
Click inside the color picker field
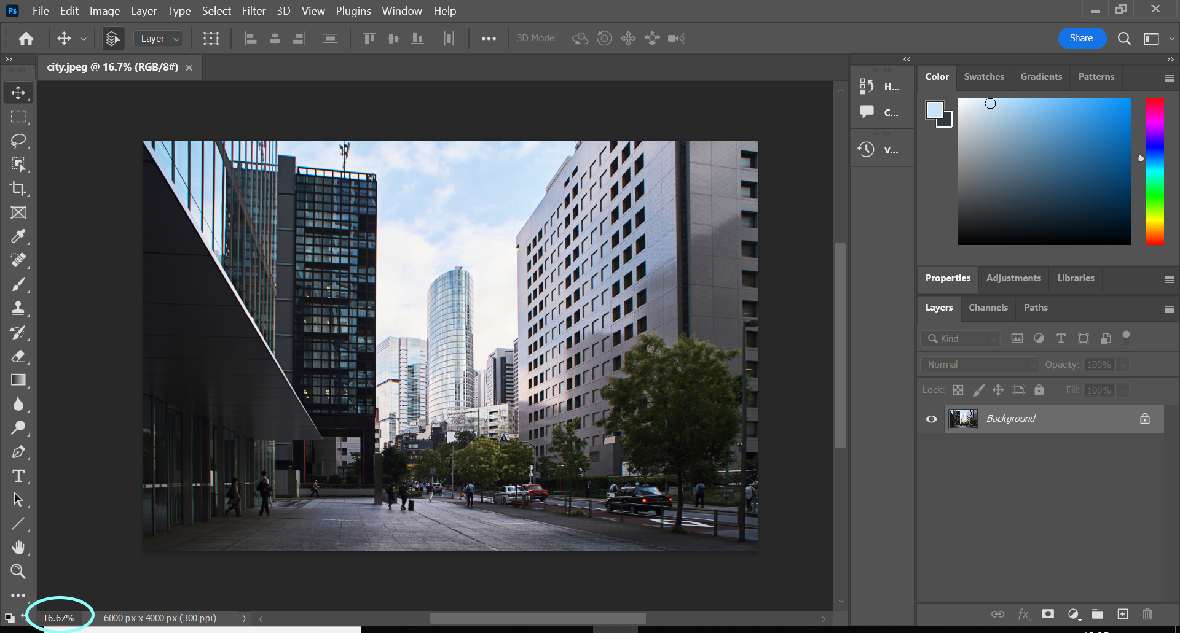pyautogui.click(x=1044, y=171)
